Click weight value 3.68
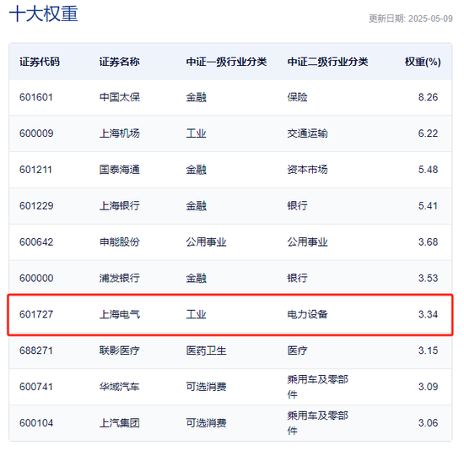 click(428, 242)
